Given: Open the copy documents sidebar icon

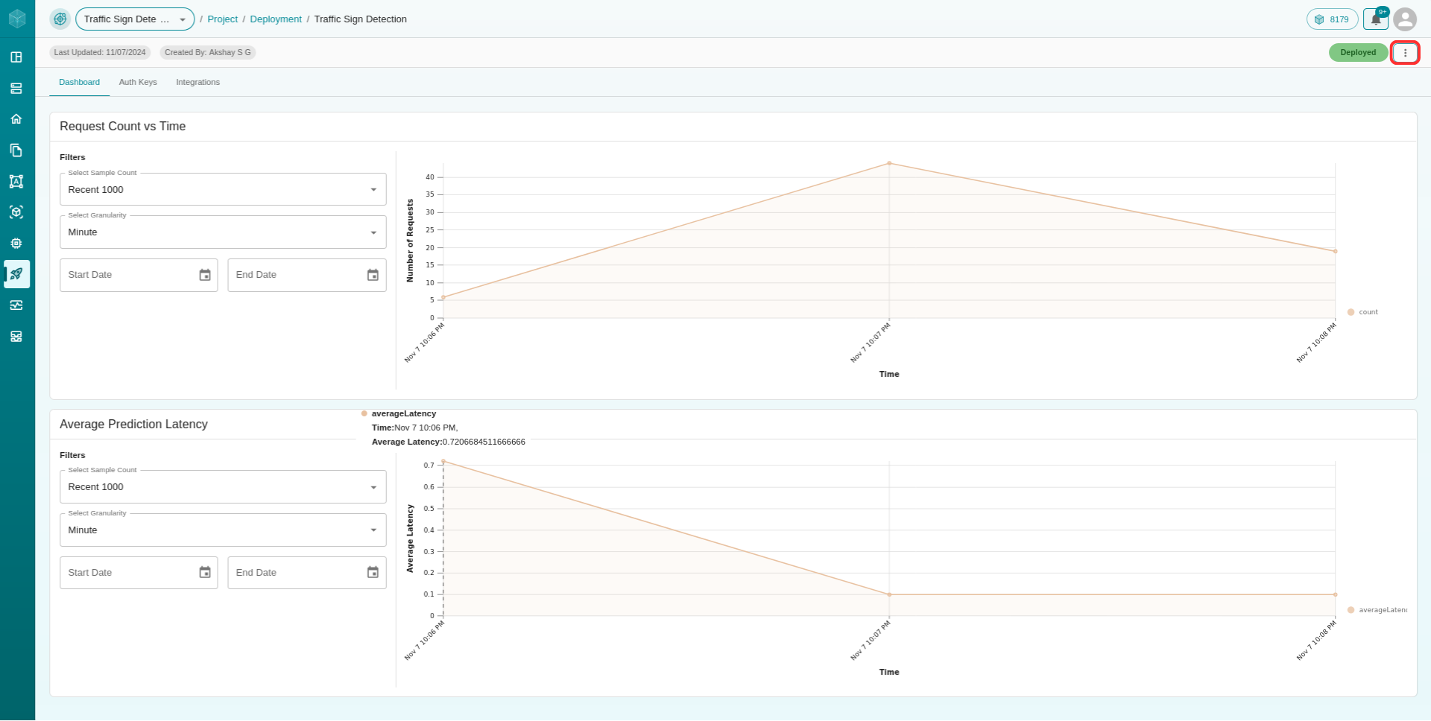Looking at the screenshot, I should [16, 150].
